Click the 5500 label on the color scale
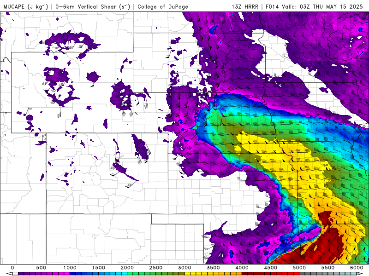 328,268
